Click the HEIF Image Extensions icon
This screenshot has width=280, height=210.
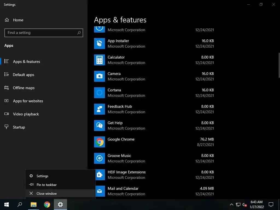tap(100, 175)
